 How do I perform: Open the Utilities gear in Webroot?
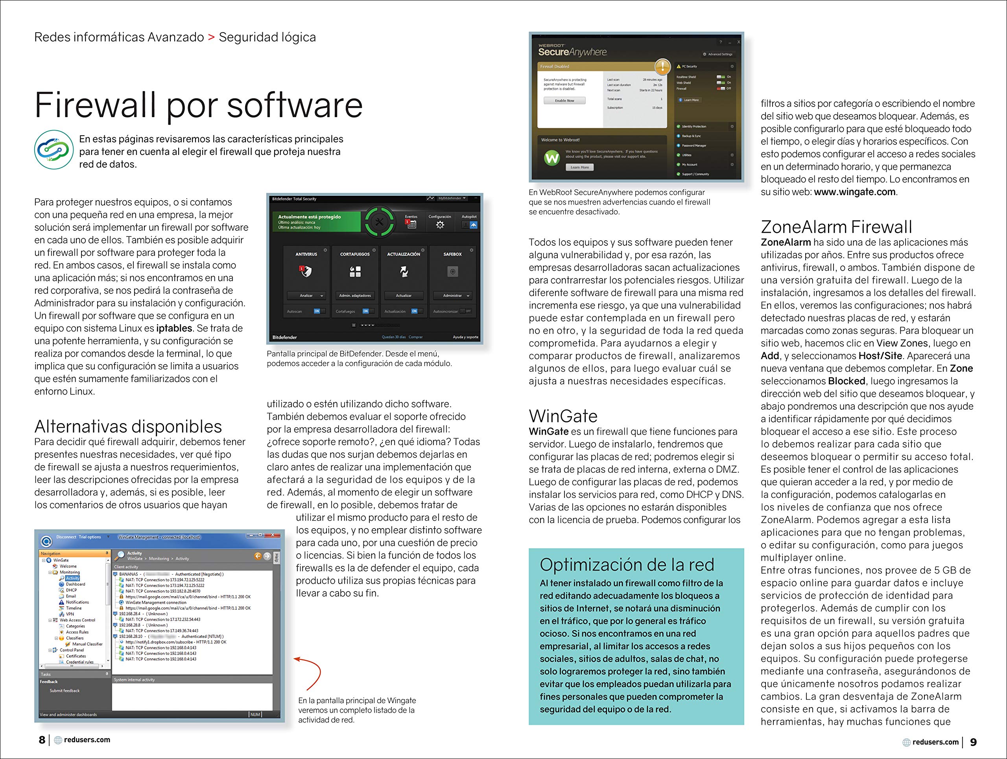[x=732, y=155]
